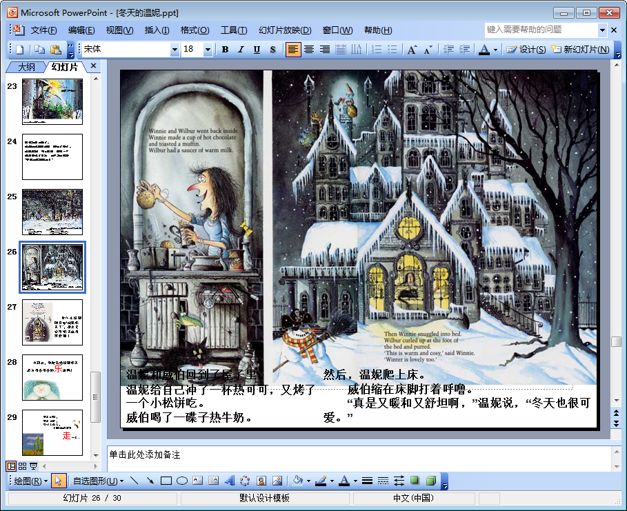Open the Help (帮助) menu
The image size is (627, 511).
[378, 30]
